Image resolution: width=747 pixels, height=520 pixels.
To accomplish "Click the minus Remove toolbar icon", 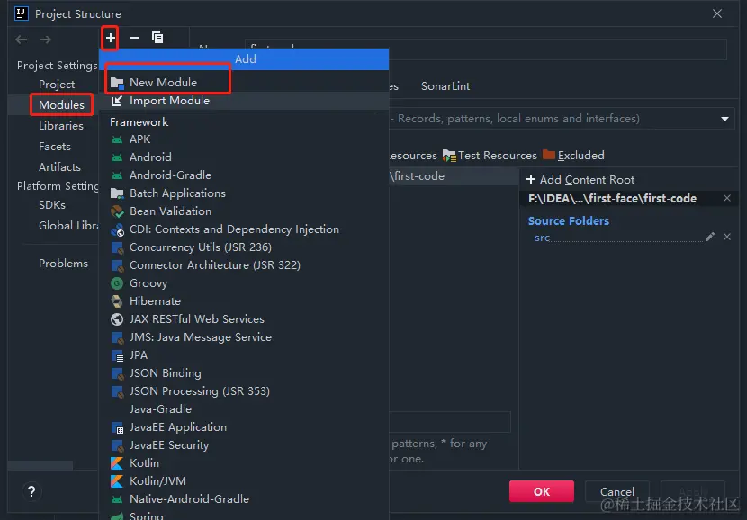I will pos(134,38).
